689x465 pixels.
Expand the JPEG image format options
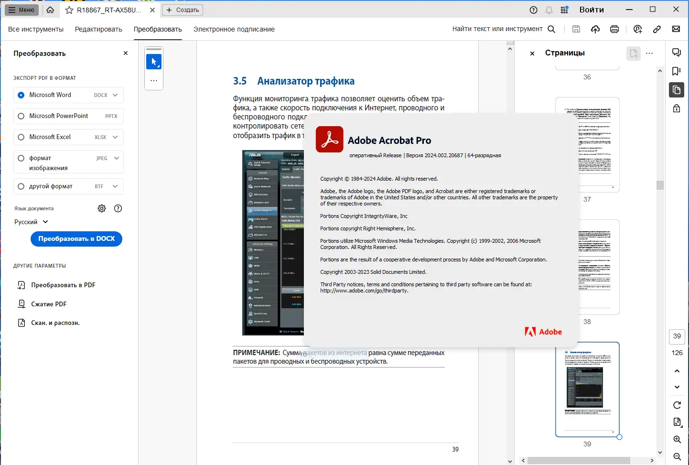(116, 158)
